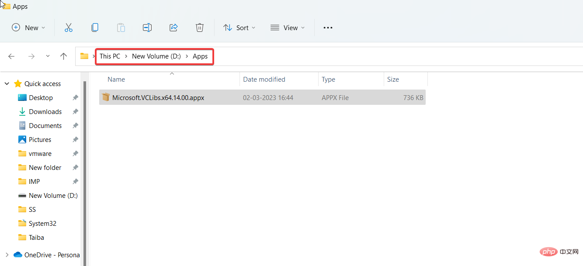Unpin Downloads using its pin icon
583x266 pixels.
tap(75, 112)
